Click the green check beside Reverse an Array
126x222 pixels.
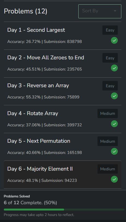[114, 96]
